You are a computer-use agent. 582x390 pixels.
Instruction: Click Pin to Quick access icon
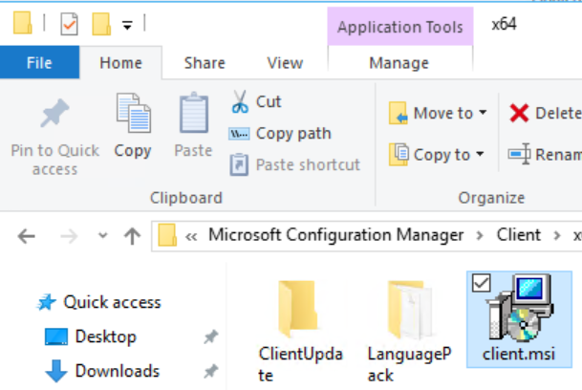(x=54, y=115)
